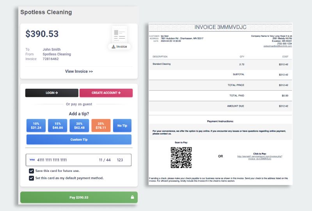312x211 pixels.
Task: Choose the No Tip option
Action: pos(122,126)
